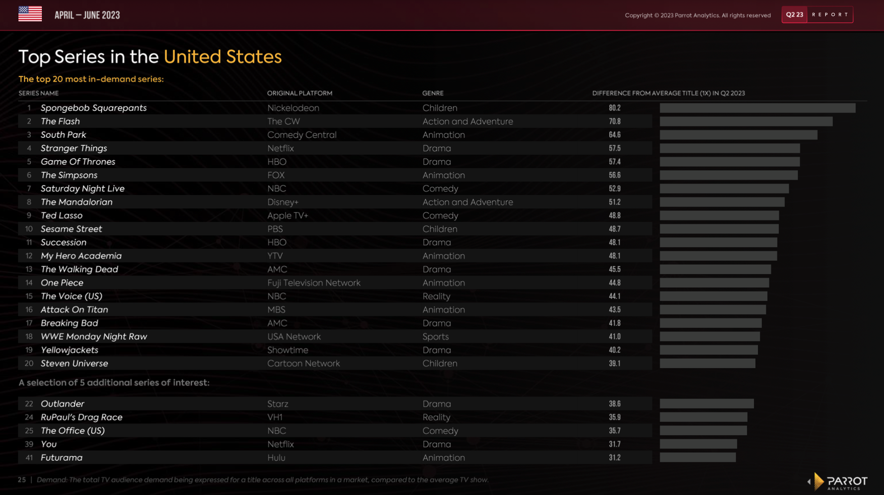Select the 80.2 demand value
Image resolution: width=884 pixels, height=495 pixels.
click(614, 108)
